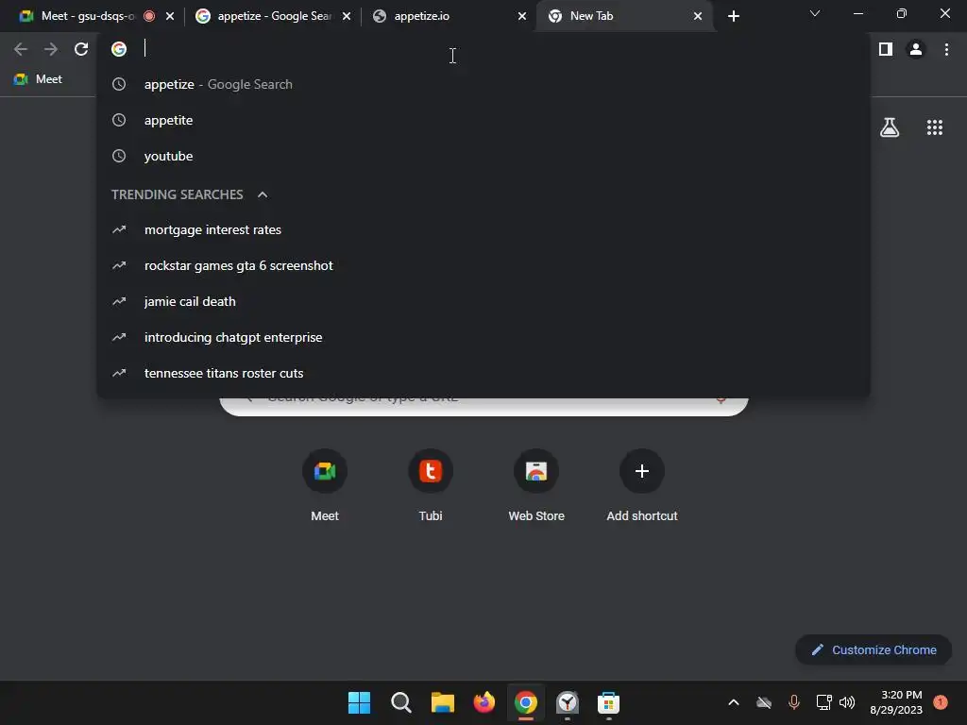Select 'rockstar games gta 6 screenshot' suggestion
The height and width of the screenshot is (725, 967).
[x=483, y=265]
